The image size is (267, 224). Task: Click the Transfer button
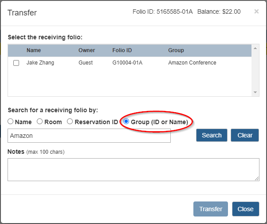click(211, 209)
